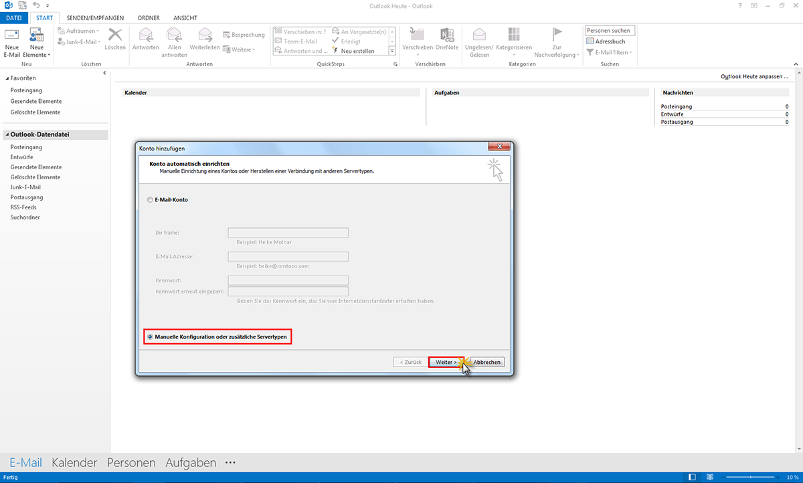Open the Verschieben move dropdown
This screenshot has height=483, width=803.
click(x=418, y=41)
